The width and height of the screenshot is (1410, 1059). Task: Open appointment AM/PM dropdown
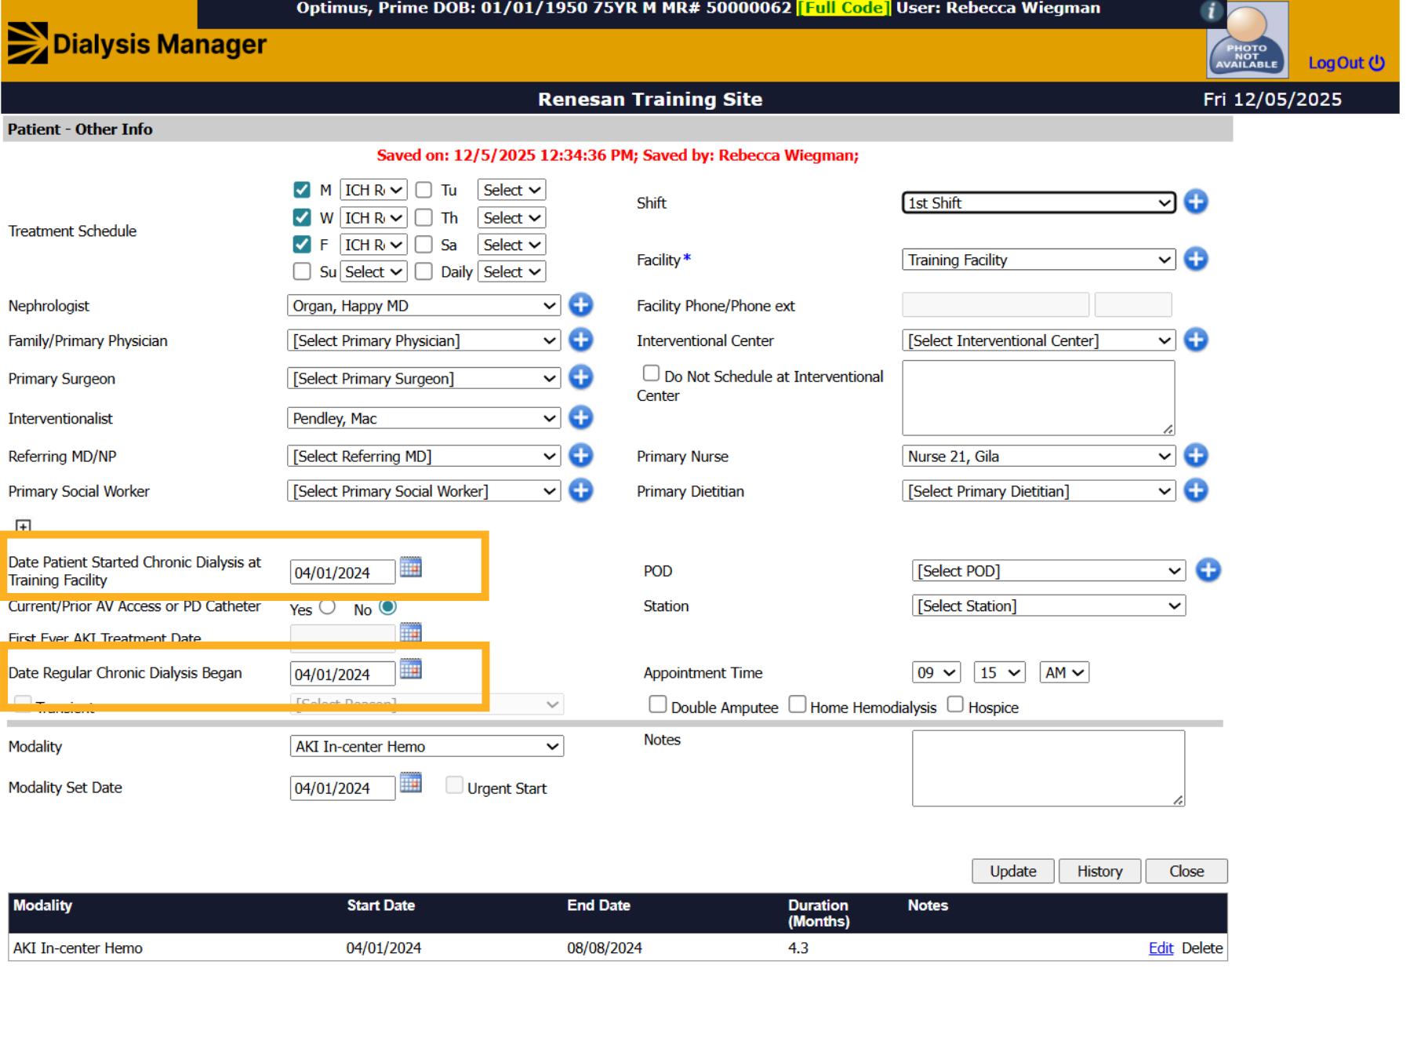(x=1064, y=673)
